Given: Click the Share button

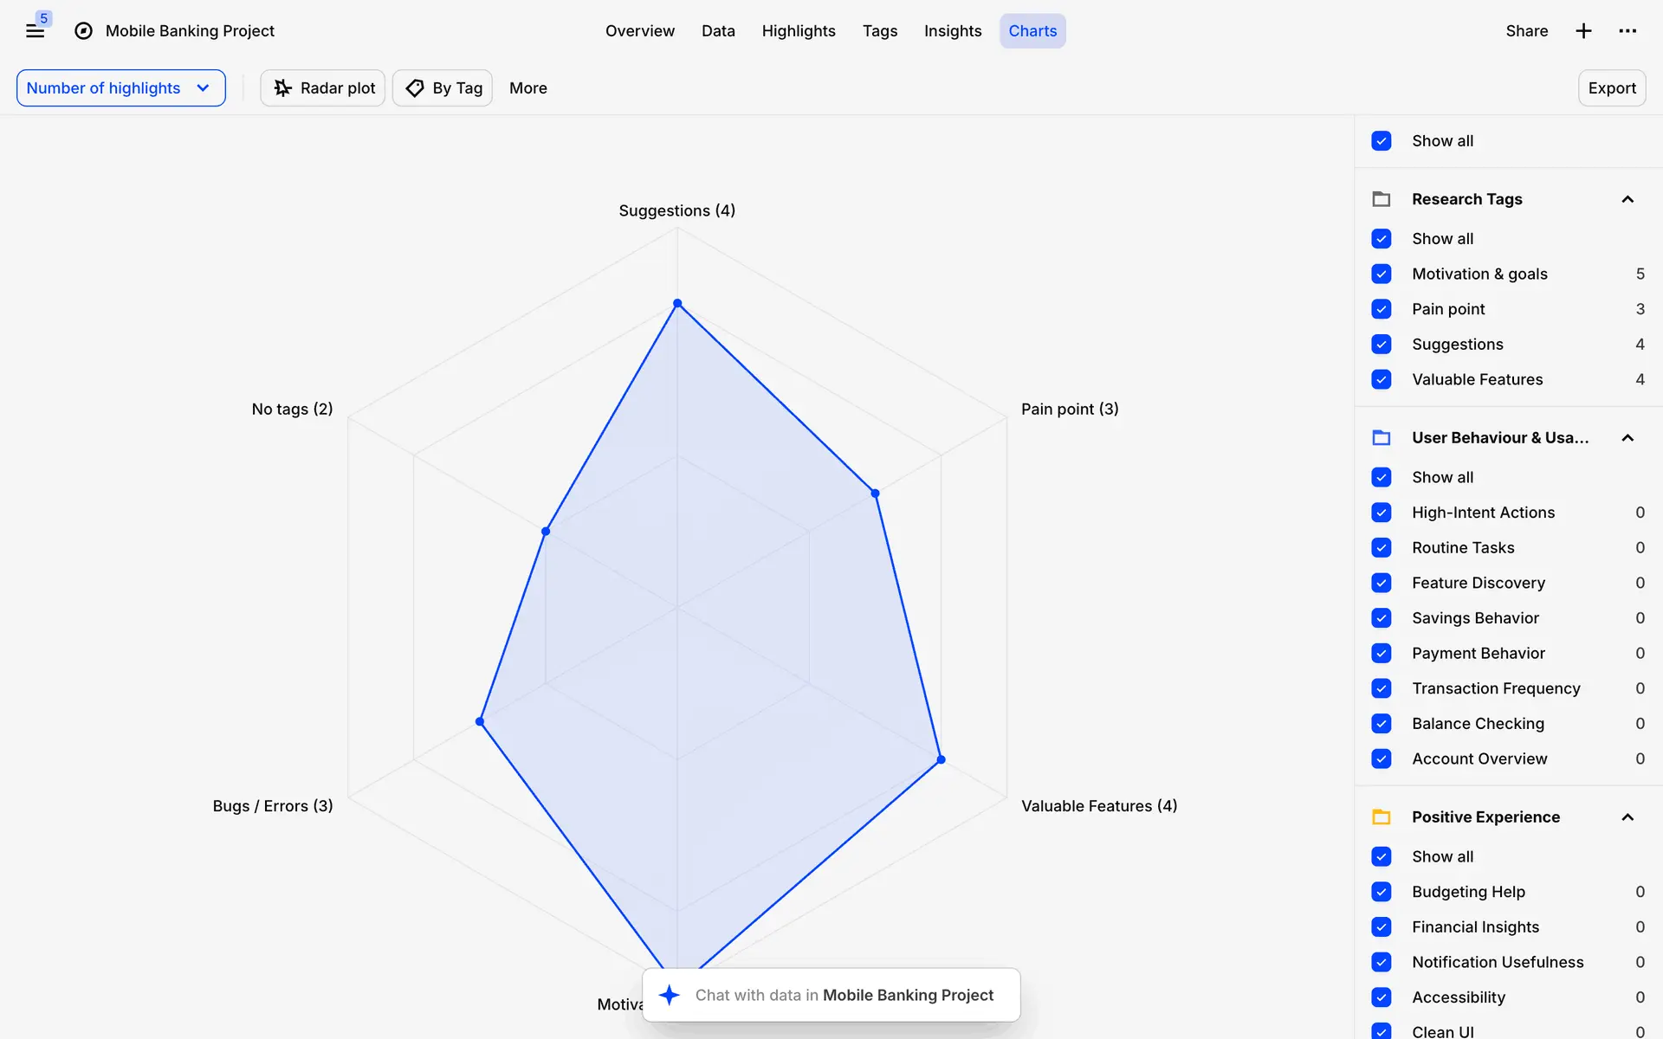Looking at the screenshot, I should [1526, 31].
